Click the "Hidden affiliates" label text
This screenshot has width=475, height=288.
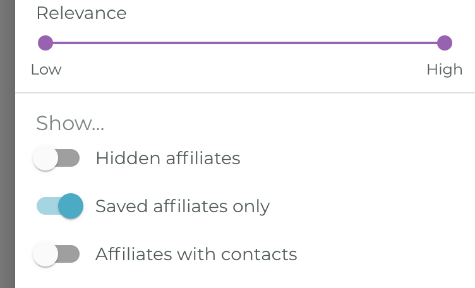coord(168,158)
